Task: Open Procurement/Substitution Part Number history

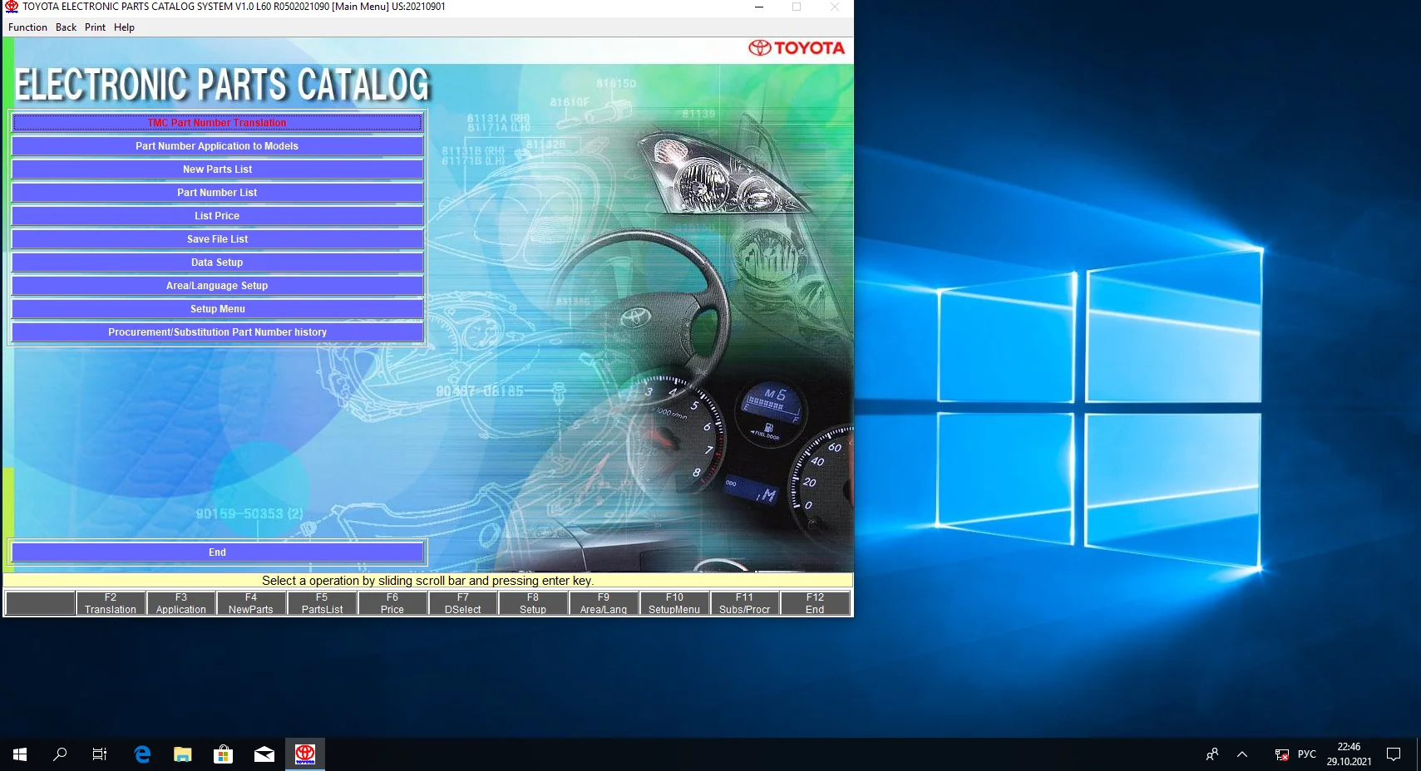Action: coord(217,332)
